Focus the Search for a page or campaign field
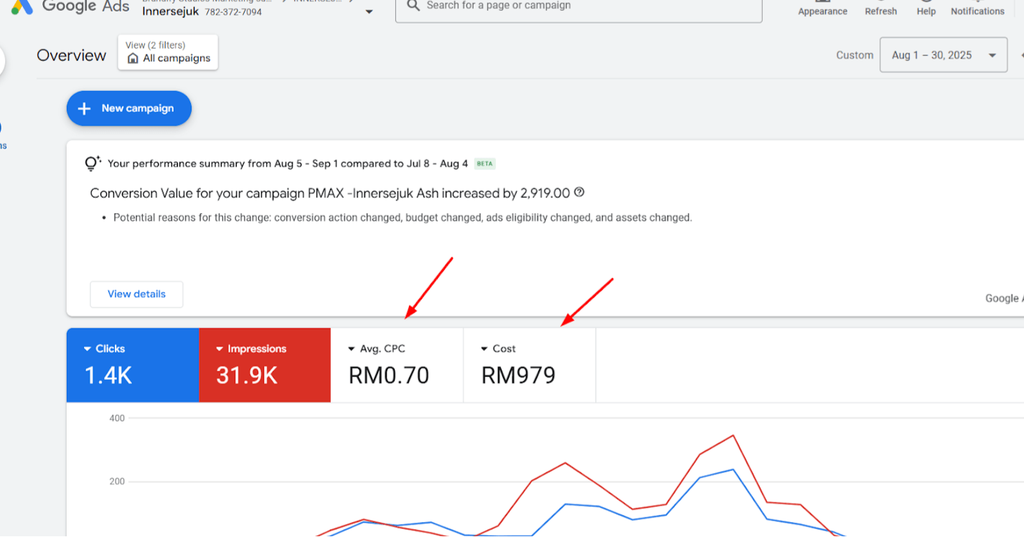 point(578,7)
